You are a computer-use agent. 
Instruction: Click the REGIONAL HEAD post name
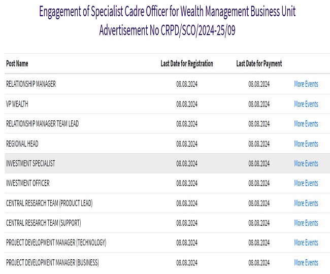pyautogui.click(x=22, y=144)
